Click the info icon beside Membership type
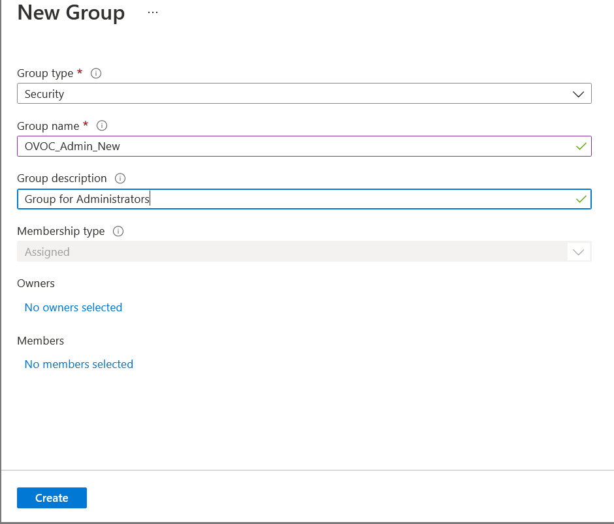Viewport: 614px width, 524px height. coord(118,231)
